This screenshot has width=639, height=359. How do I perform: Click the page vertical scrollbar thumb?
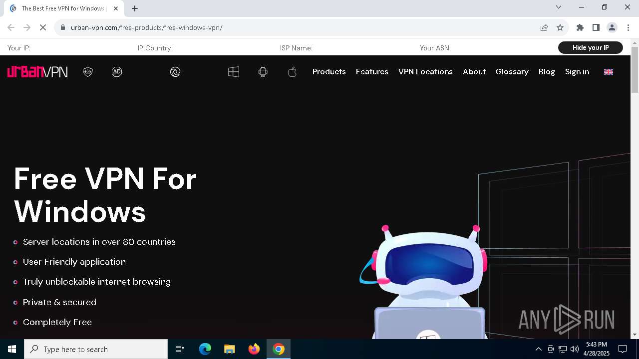pyautogui.click(x=635, y=70)
